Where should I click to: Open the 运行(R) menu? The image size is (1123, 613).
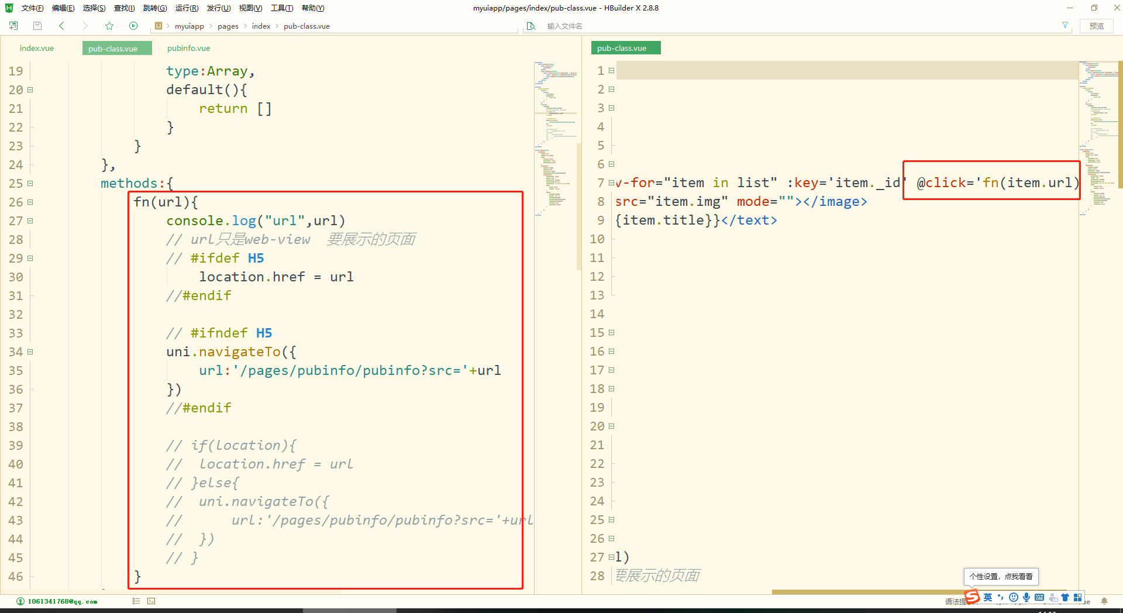click(x=187, y=8)
